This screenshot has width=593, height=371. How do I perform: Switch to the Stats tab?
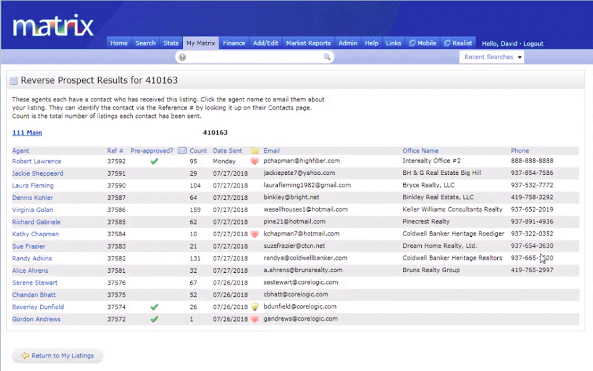point(170,43)
